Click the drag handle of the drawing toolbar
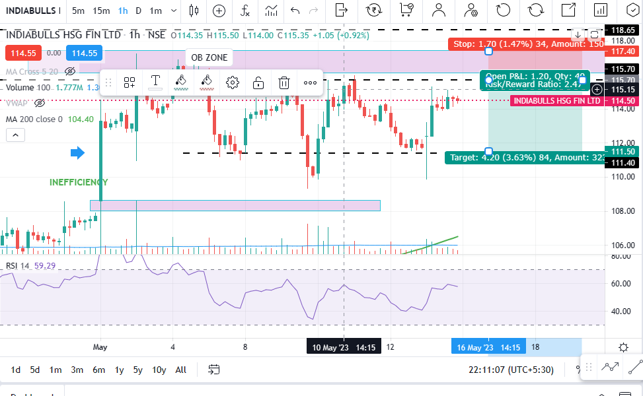 108,82
